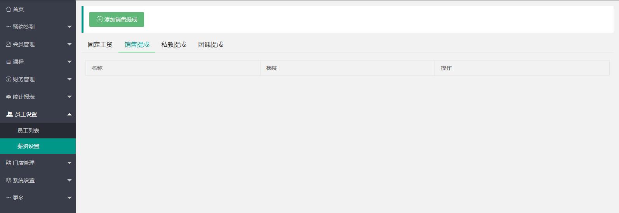This screenshot has width=619, height=213.
Task: Expand the 门店管理 menu arrow
Action: click(x=70, y=163)
